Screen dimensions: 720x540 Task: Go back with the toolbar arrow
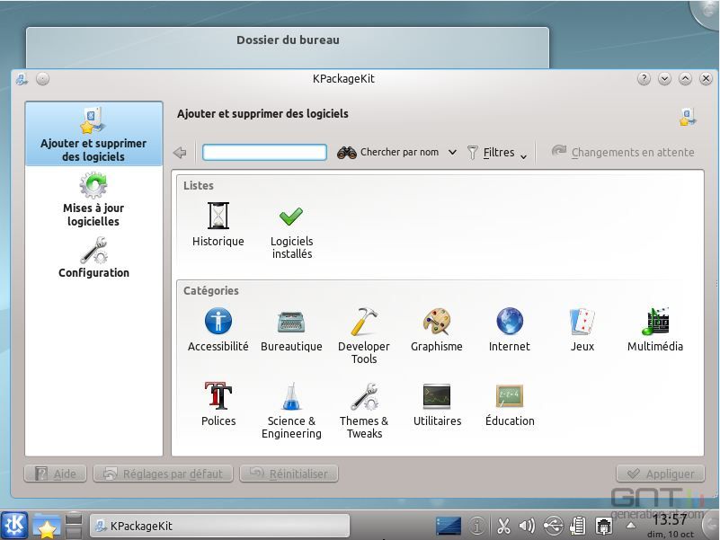pos(180,152)
